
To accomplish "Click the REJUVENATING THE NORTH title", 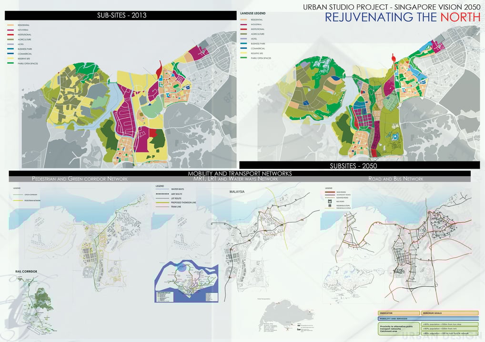I will pyautogui.click(x=402, y=17).
